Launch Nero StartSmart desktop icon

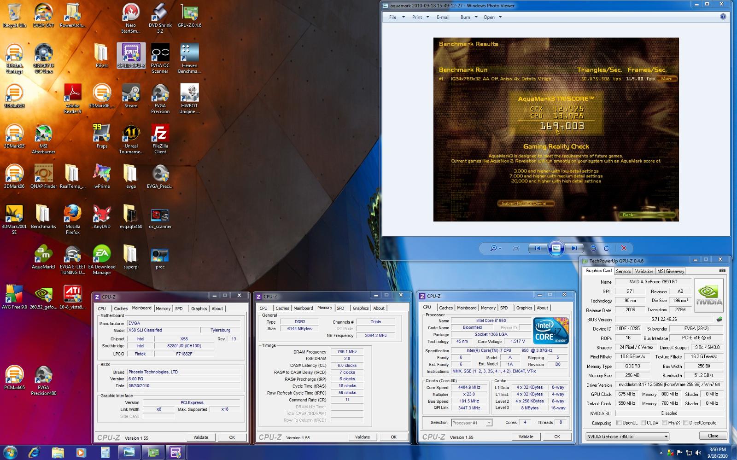(x=131, y=18)
